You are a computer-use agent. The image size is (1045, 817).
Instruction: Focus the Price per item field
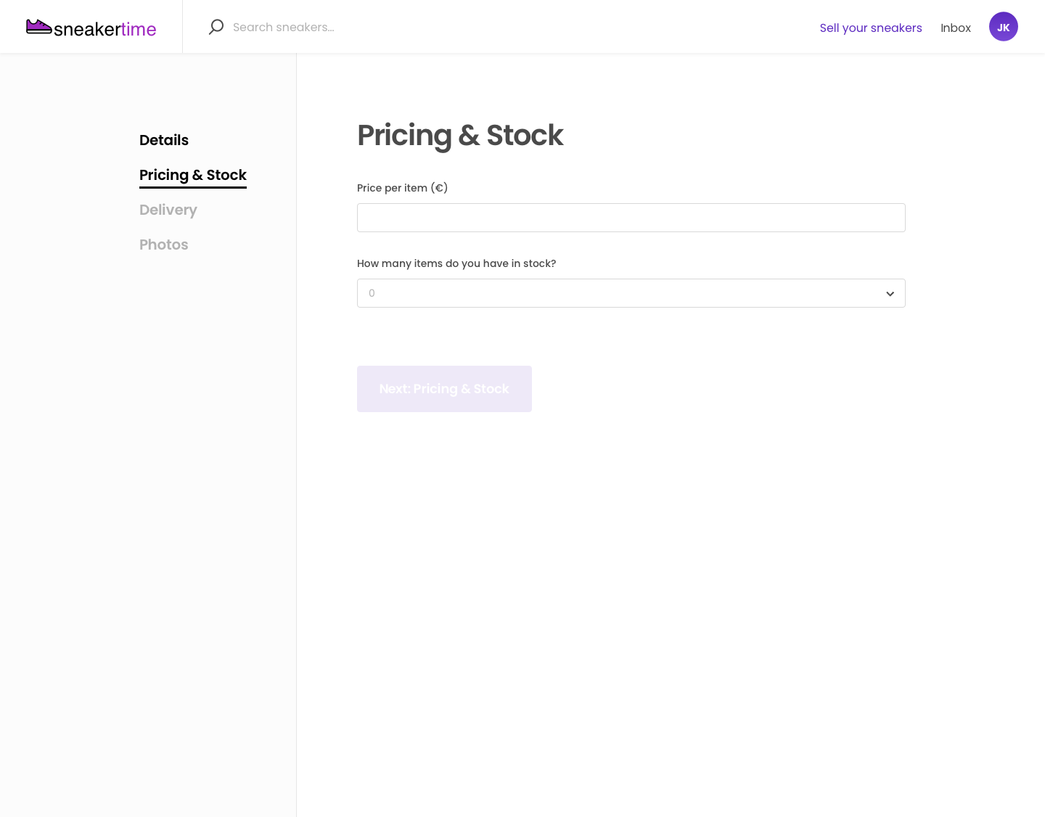pyautogui.click(x=631, y=218)
